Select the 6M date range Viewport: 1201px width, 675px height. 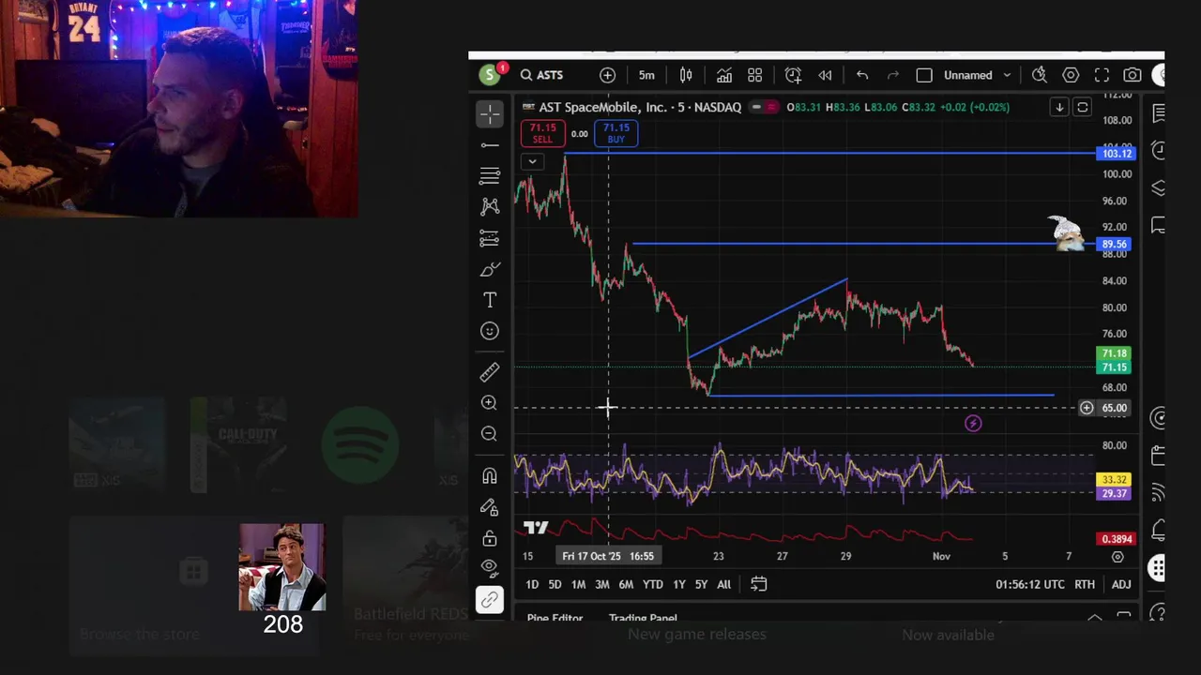click(x=626, y=584)
